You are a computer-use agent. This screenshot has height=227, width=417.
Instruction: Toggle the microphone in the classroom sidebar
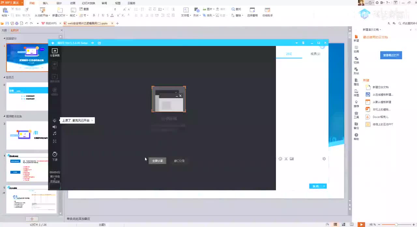(55, 120)
